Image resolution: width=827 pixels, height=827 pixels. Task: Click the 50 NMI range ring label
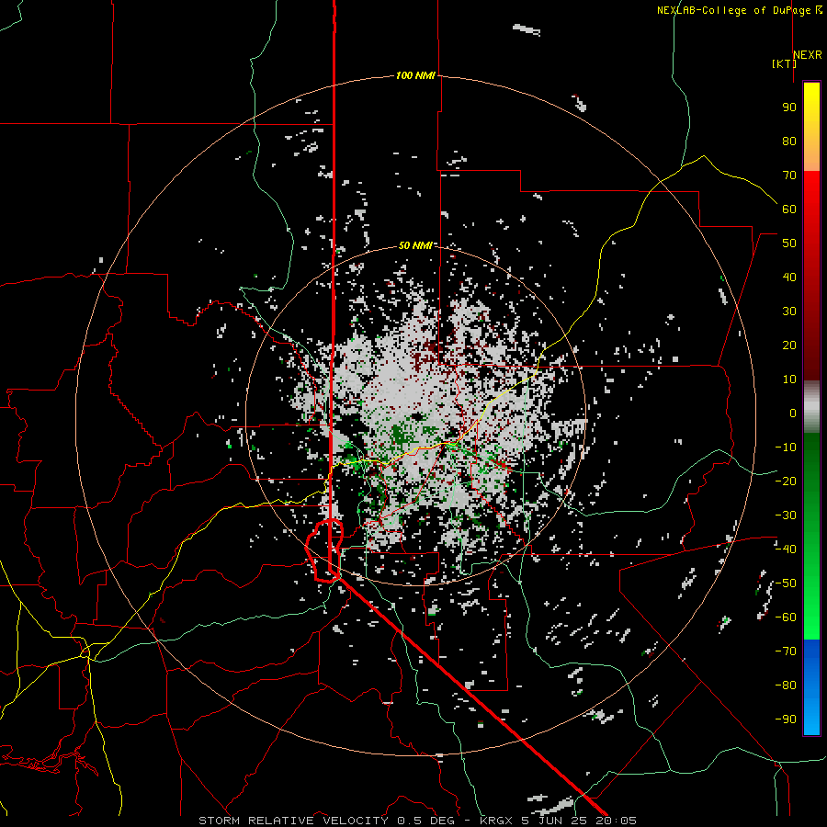pos(415,245)
